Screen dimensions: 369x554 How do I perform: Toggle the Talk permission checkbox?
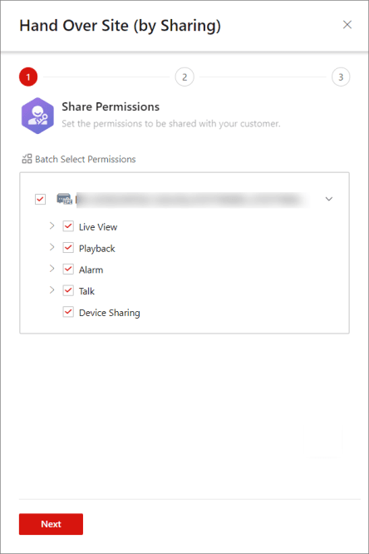coord(68,291)
